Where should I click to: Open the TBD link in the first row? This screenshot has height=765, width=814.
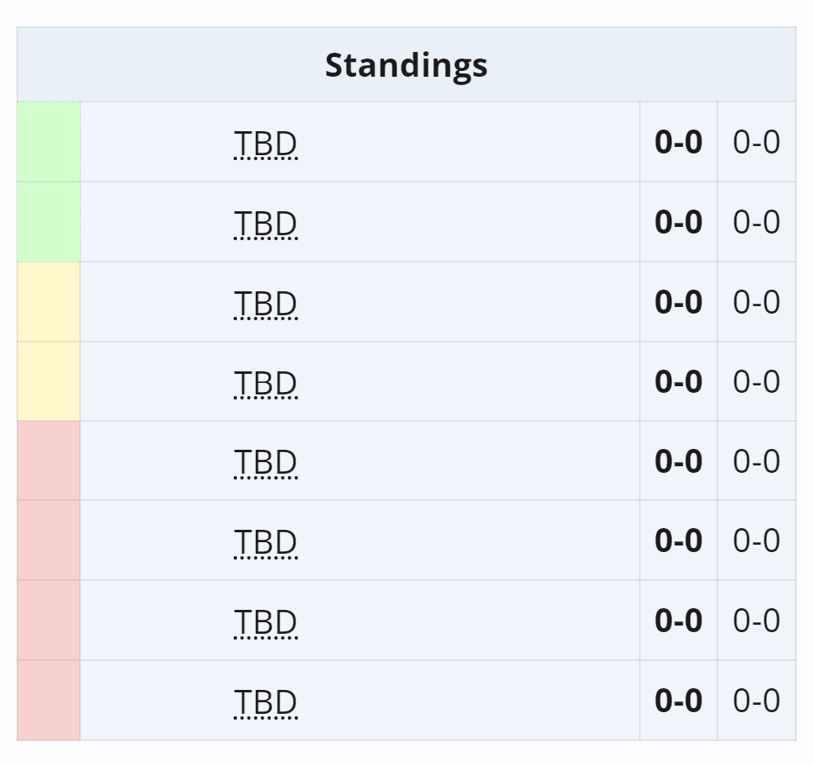tap(266, 142)
